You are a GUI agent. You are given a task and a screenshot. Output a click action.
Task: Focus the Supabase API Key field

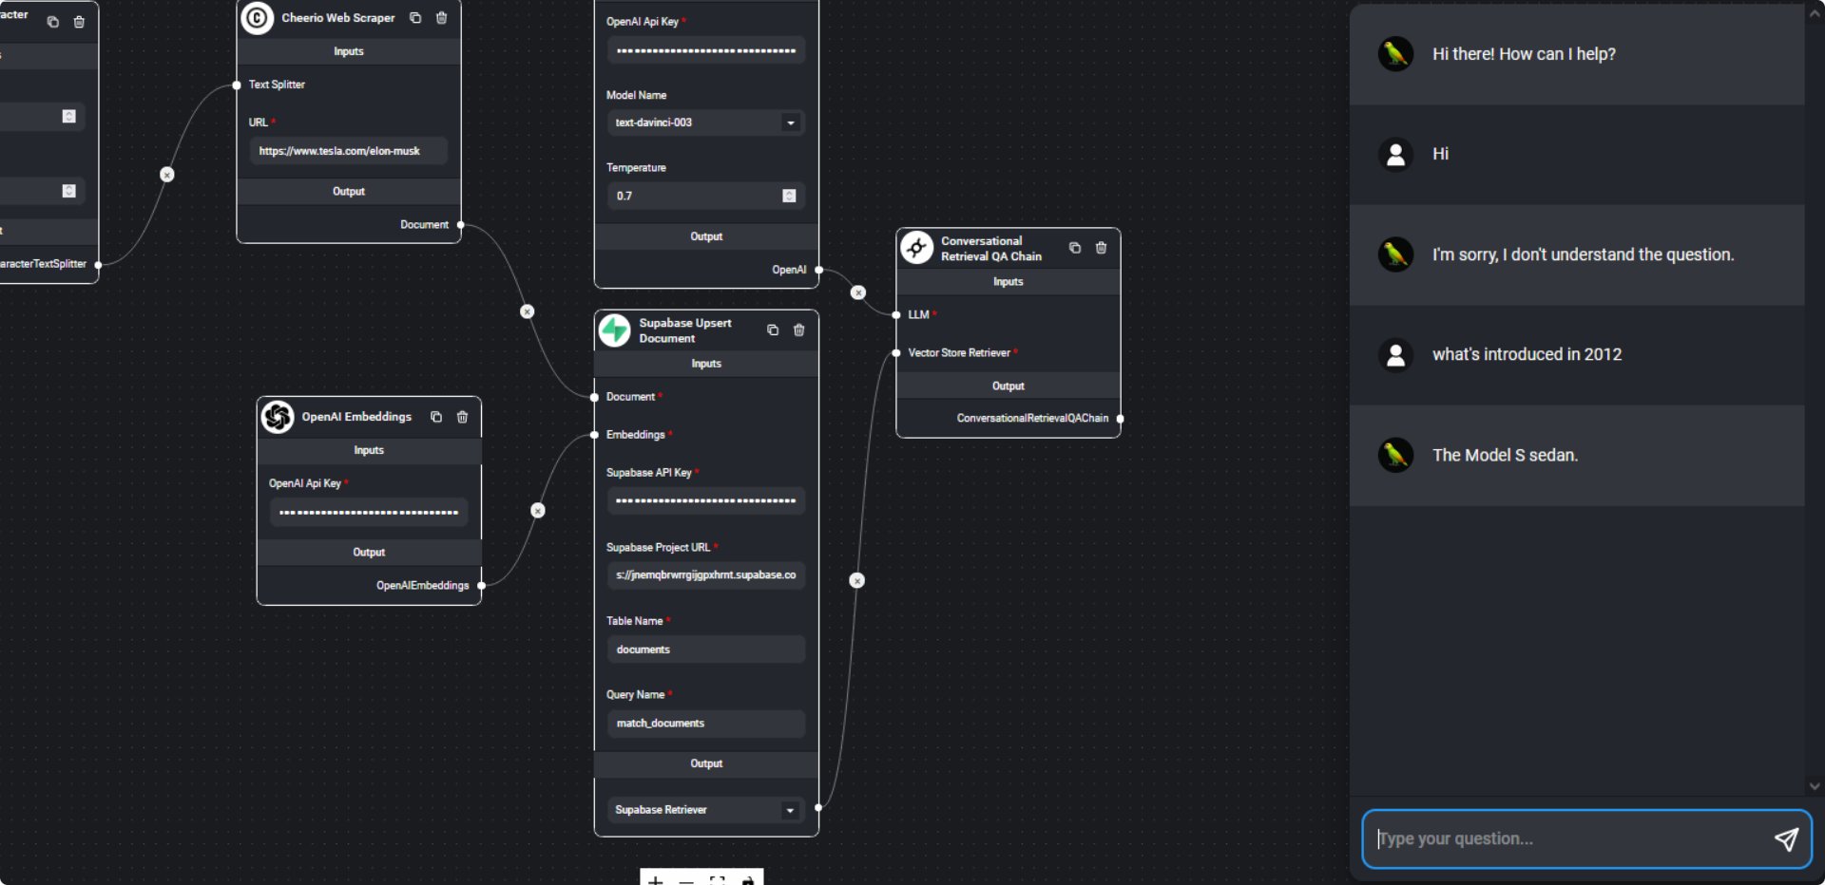[x=705, y=500]
